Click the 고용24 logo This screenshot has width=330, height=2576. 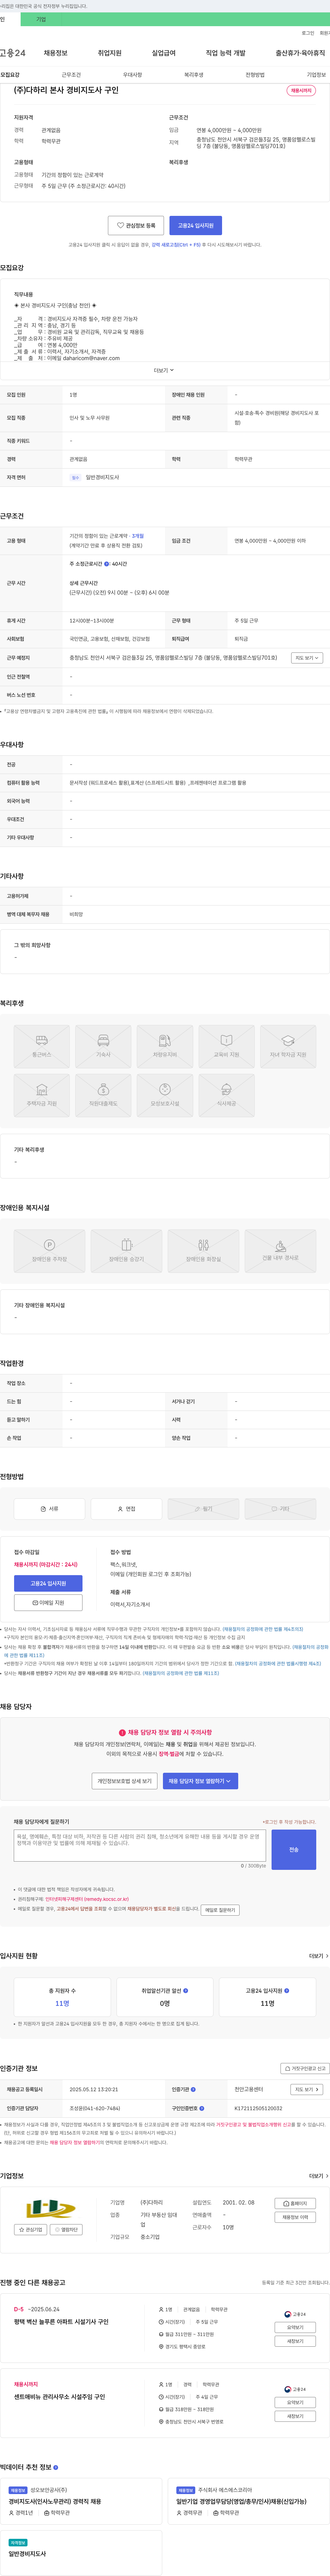pyautogui.click(x=13, y=53)
